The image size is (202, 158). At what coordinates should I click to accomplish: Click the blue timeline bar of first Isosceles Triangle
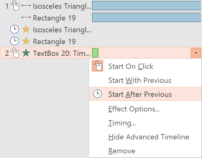pyautogui.click(x=146, y=6)
